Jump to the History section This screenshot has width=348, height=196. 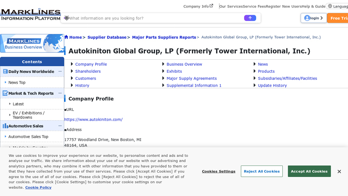click(82, 85)
